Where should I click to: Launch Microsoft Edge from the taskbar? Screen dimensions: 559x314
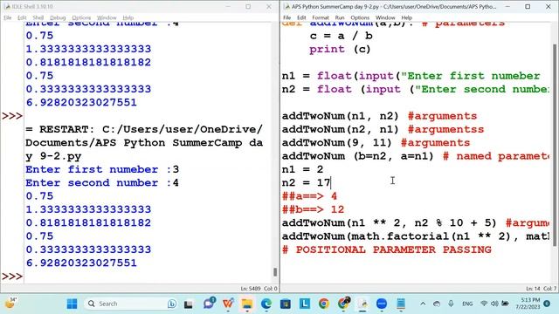[266, 304]
